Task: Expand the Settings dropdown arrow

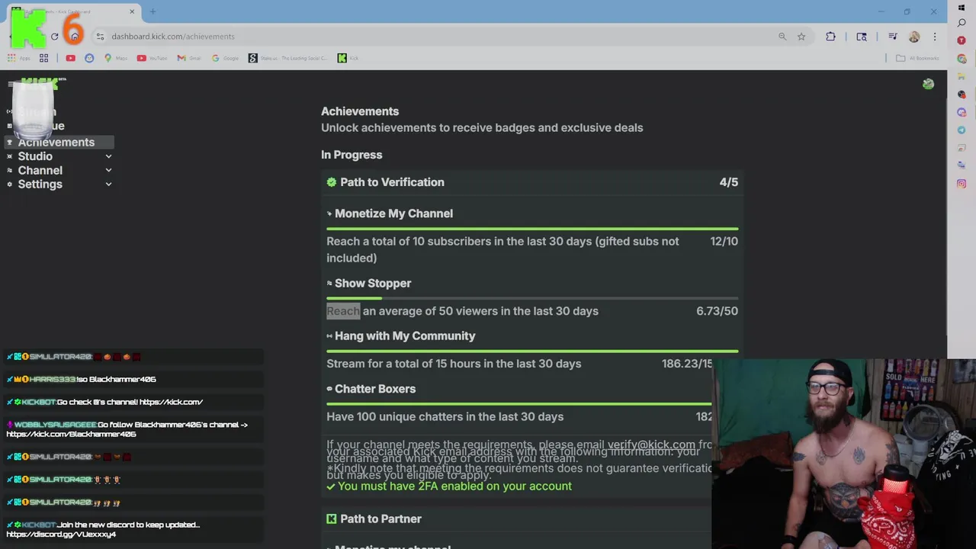Action: pyautogui.click(x=108, y=184)
